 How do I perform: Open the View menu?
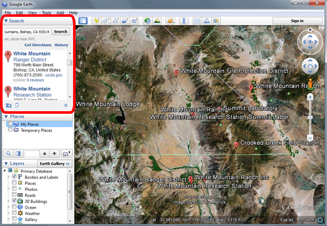[x=33, y=12]
